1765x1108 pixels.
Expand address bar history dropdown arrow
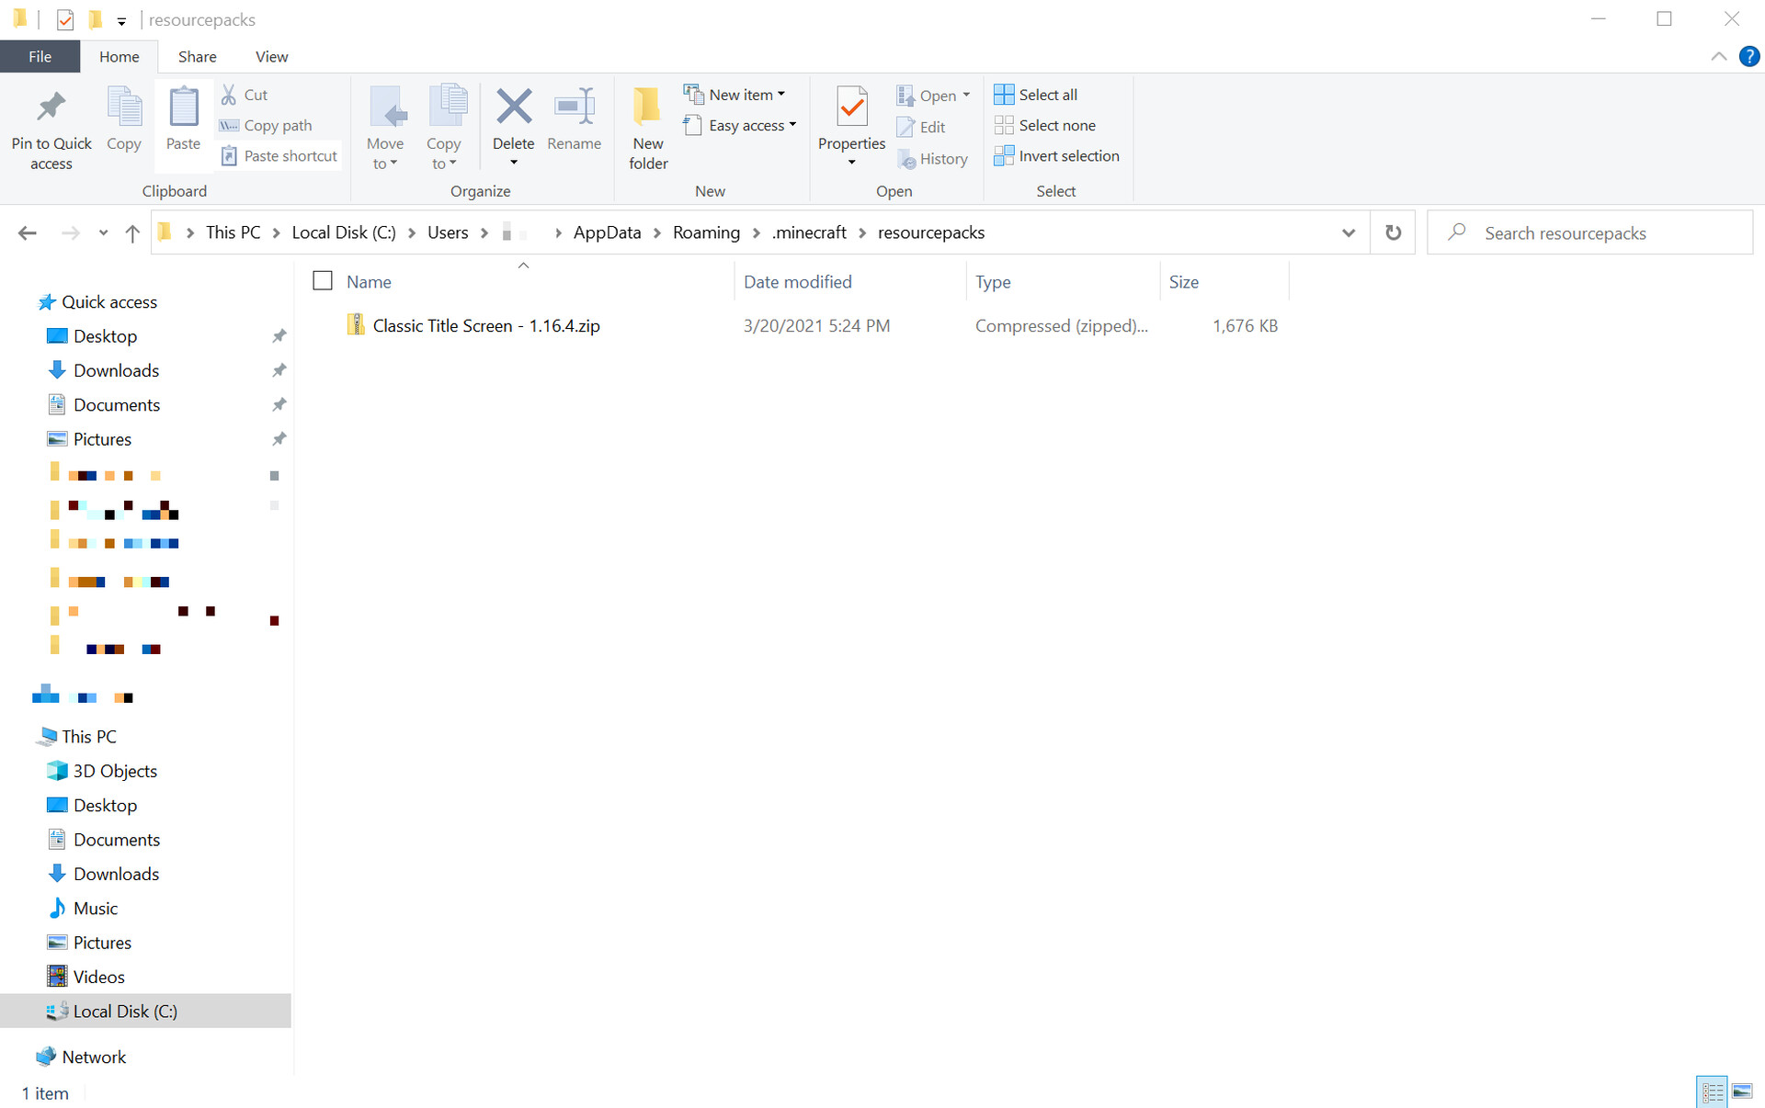coord(1348,233)
